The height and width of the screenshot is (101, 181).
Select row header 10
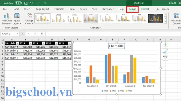(2, 76)
